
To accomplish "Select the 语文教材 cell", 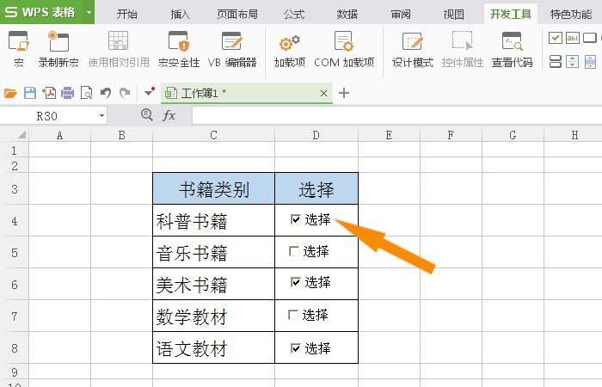I will point(213,348).
